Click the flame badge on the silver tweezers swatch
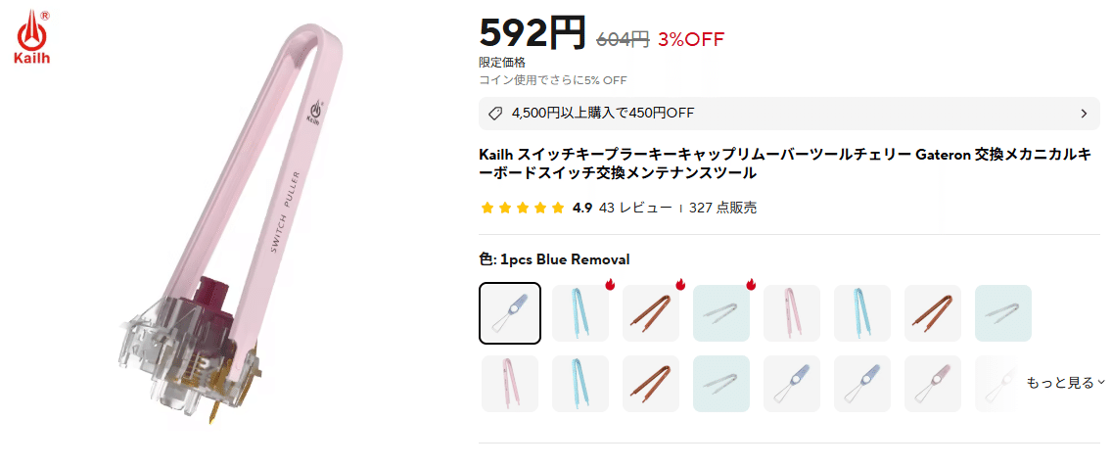The image size is (1112, 467). 750,285
